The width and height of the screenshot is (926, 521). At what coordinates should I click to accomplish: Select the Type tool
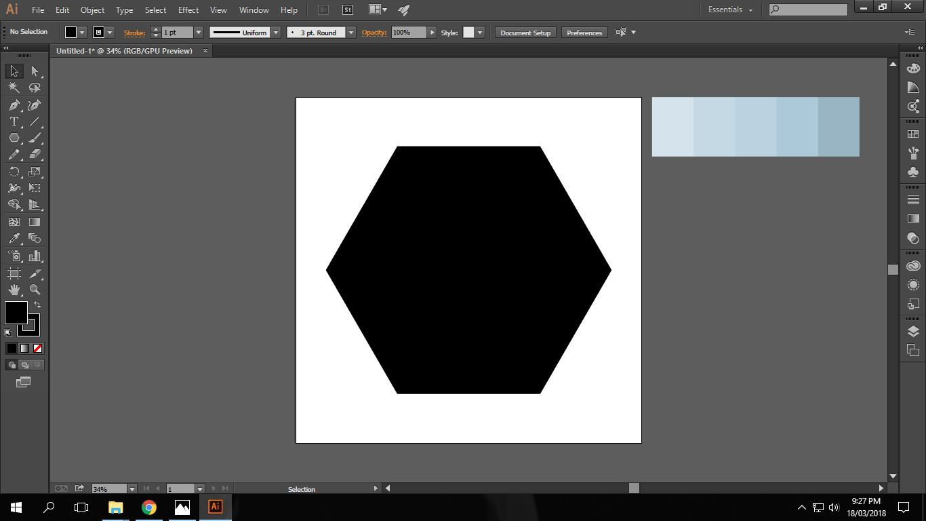click(x=14, y=121)
